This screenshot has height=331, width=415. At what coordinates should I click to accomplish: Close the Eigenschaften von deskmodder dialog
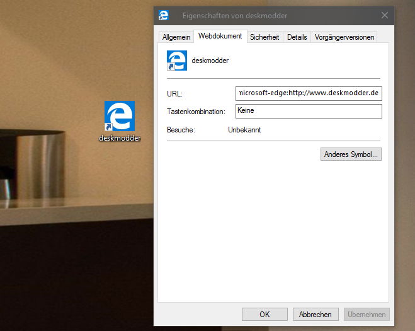(385, 15)
